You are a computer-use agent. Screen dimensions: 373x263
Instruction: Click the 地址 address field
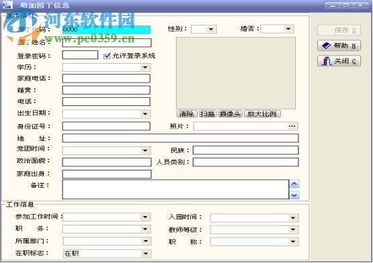click(x=180, y=138)
